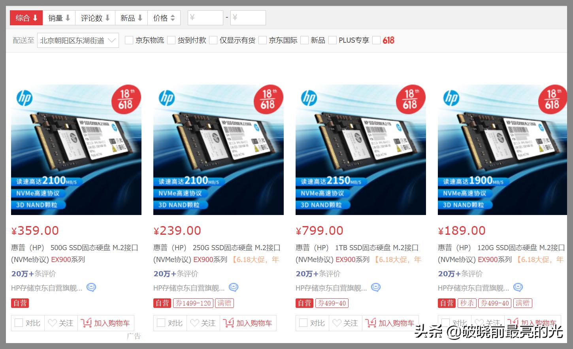Image resolution: width=573 pixels, height=349 pixels.
Task: Follow the 250G SSD with 关注 heart
Action: click(x=203, y=323)
